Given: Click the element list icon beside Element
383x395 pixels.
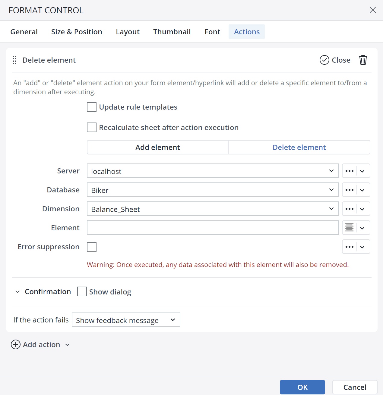Looking at the screenshot, I should [349, 228].
